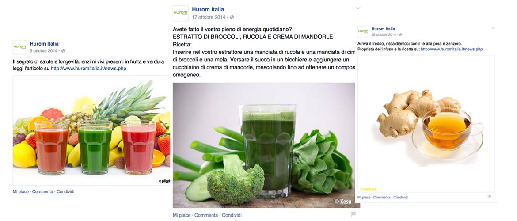This screenshot has height=221, width=517.
Task: Open the huromitalia.it link in enzimi vivi post
Action: (88, 69)
